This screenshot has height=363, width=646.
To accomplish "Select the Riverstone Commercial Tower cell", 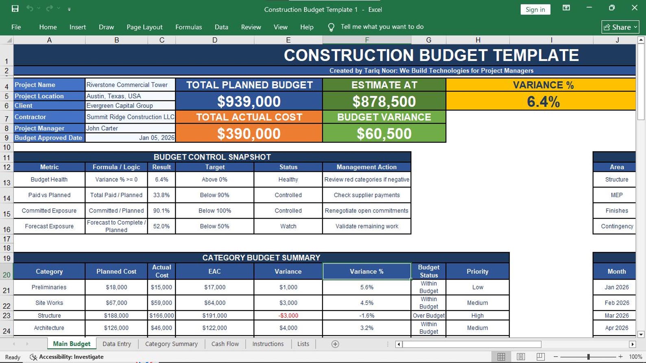I will [x=130, y=85].
